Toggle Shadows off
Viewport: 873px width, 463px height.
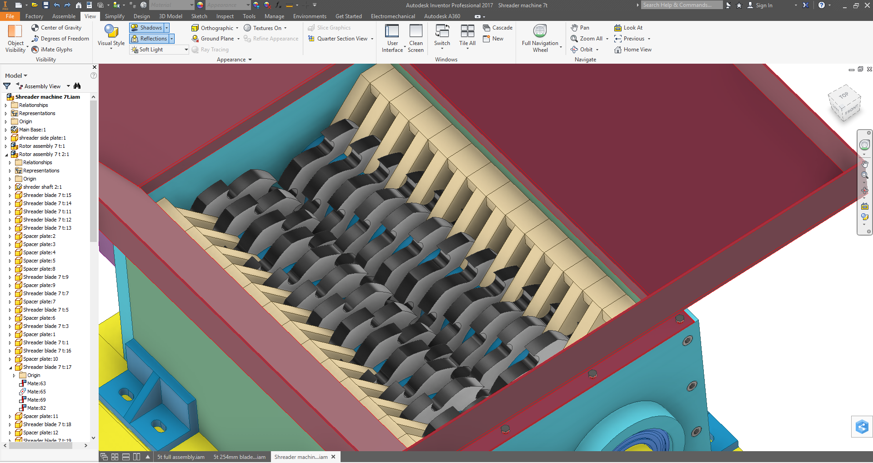[x=146, y=28]
